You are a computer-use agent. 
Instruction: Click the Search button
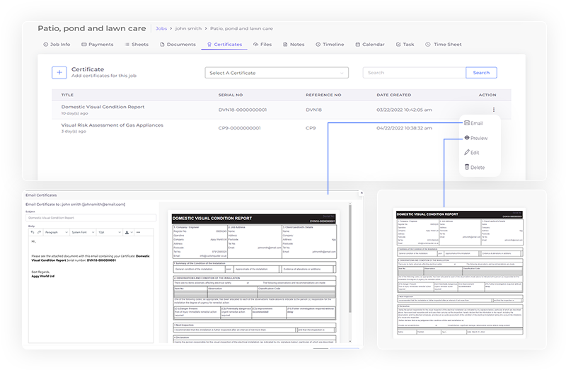pos(481,73)
